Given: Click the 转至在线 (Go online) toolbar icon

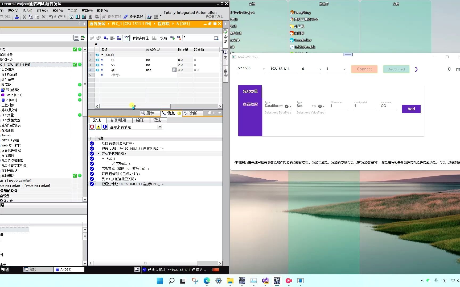Looking at the screenshot, I should pos(114,16).
